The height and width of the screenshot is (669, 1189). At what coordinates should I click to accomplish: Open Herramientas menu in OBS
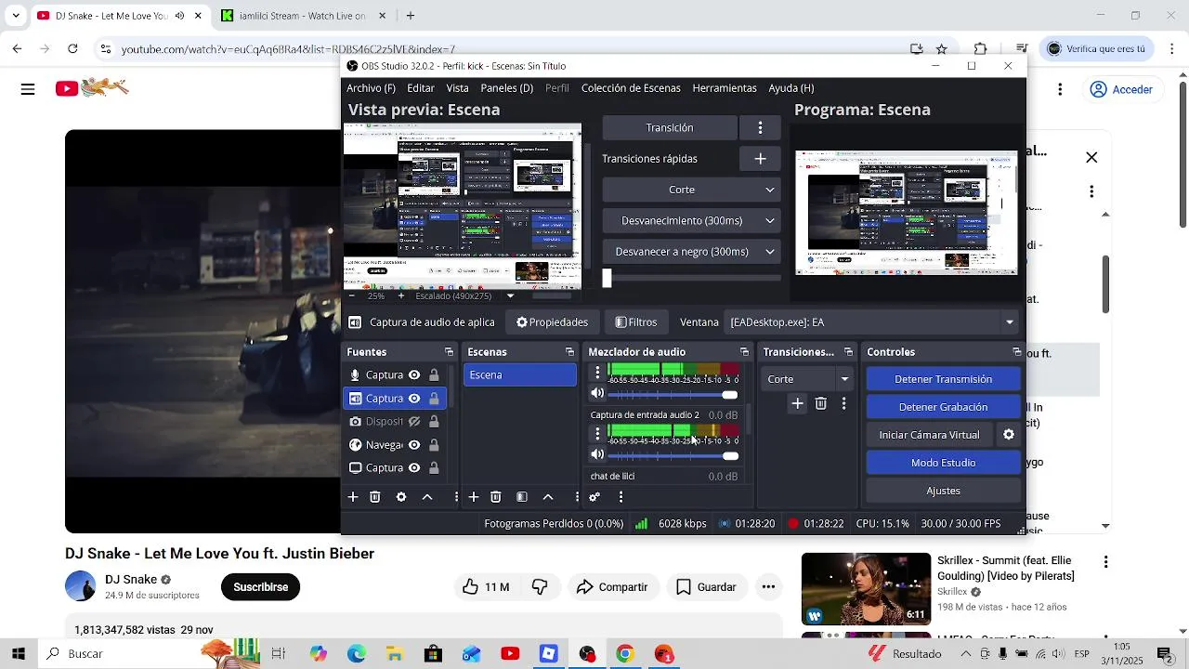click(725, 88)
